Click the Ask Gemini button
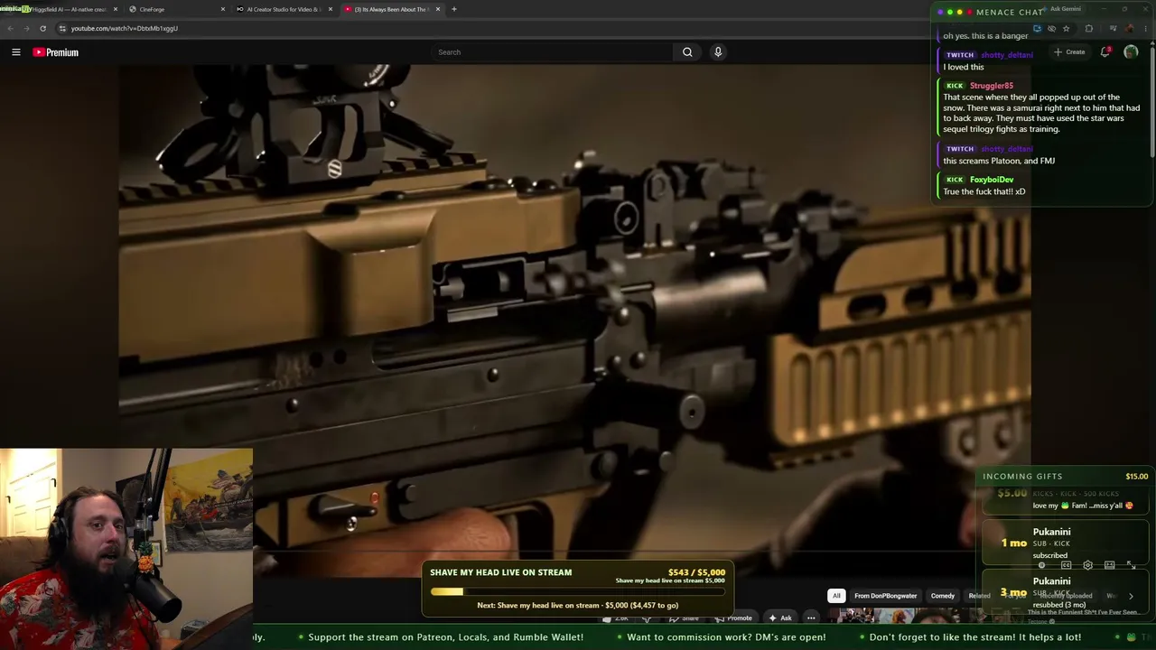This screenshot has width=1156, height=650. [1066, 9]
